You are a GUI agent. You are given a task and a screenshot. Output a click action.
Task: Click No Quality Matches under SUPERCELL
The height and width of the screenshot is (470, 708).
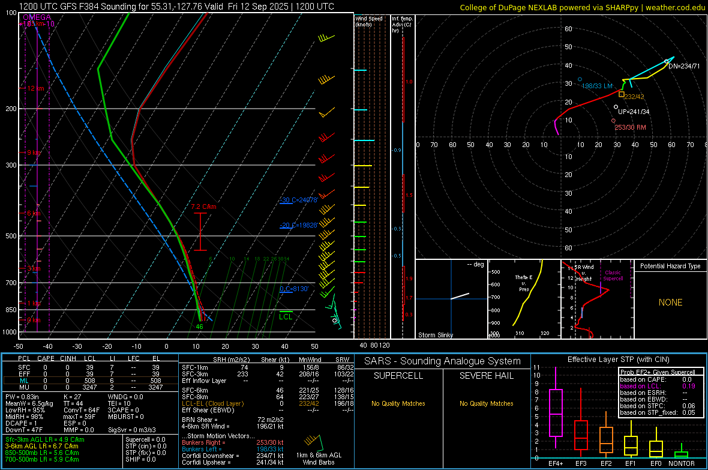coord(398,403)
